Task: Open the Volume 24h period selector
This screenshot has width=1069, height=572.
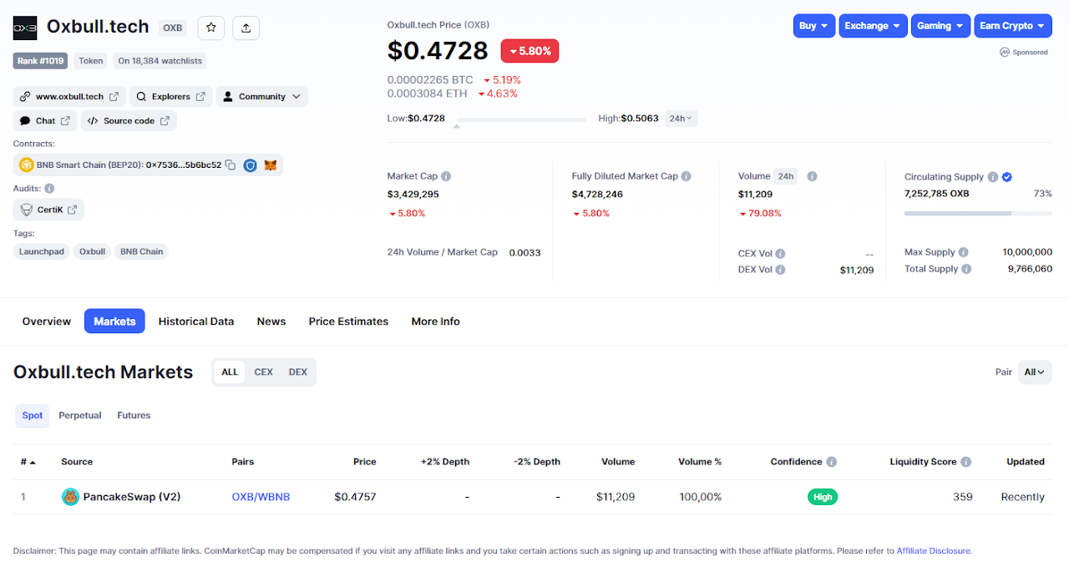Action: click(x=785, y=176)
